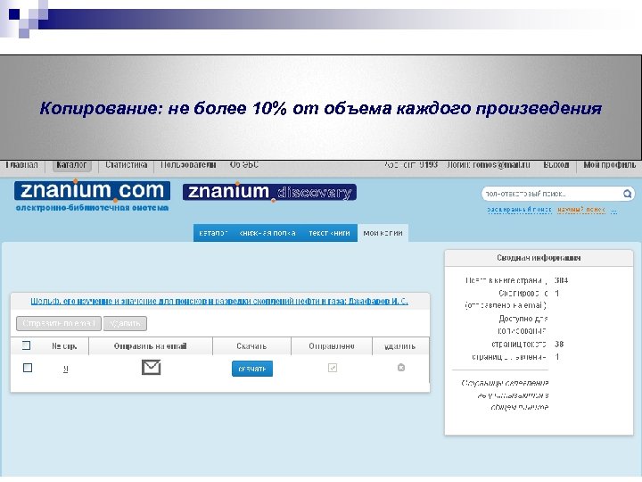Switch to the каталог tab
Viewport: 642px width, 482px height.
[x=213, y=233]
